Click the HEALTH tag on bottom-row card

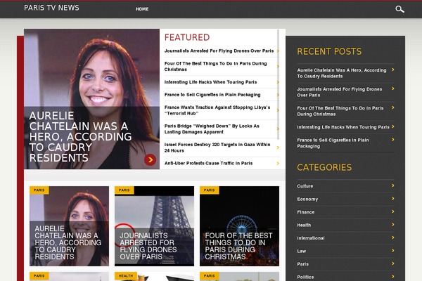(126, 276)
